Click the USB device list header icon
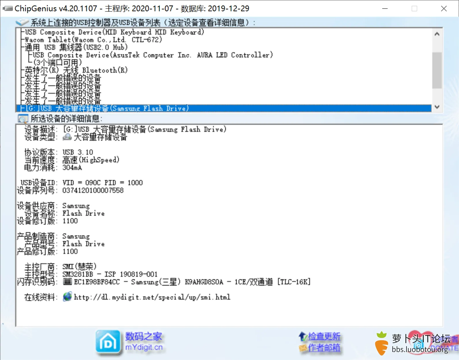The image size is (459, 360). tap(22, 22)
